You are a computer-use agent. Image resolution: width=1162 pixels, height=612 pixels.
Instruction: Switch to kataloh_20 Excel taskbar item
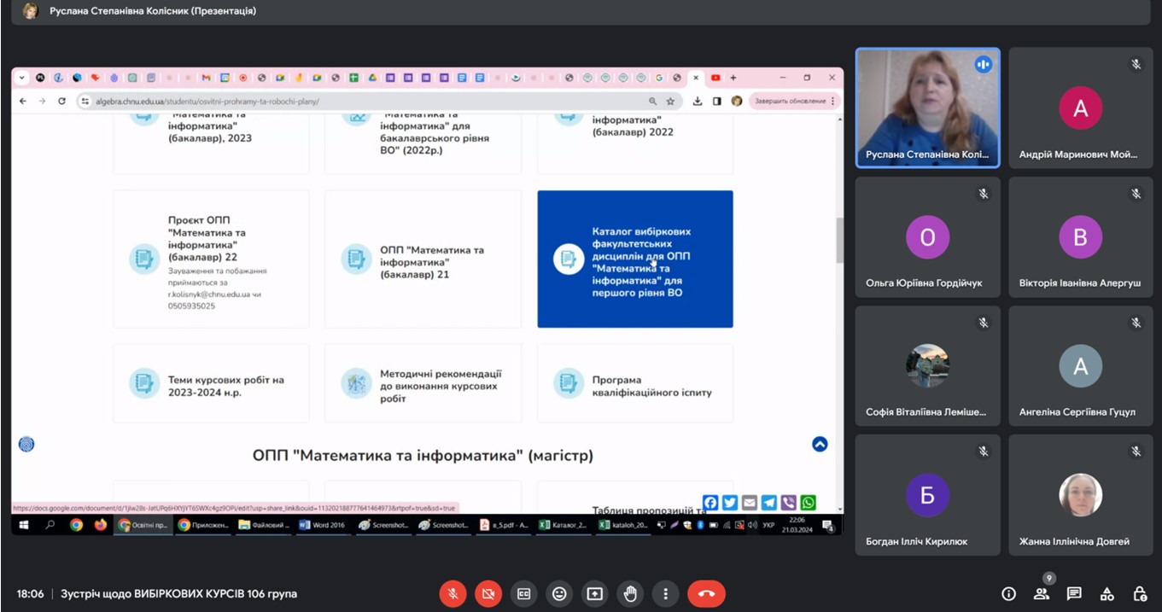pos(624,525)
